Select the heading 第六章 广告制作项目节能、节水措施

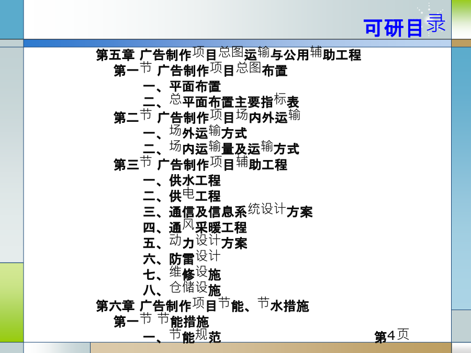tap(203, 305)
